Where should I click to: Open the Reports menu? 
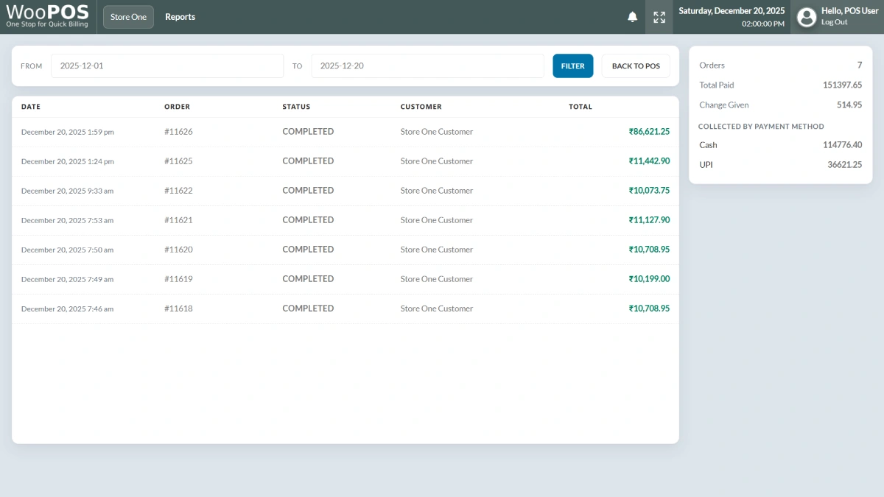coord(180,17)
